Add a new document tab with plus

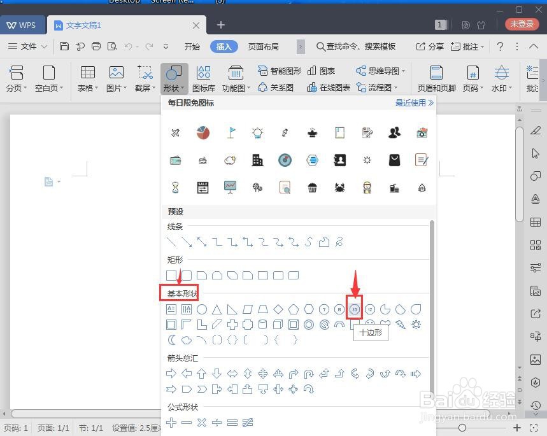coord(220,25)
